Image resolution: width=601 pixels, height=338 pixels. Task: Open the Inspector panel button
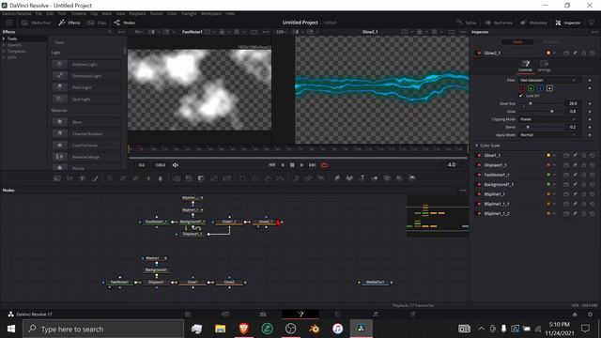coord(568,23)
